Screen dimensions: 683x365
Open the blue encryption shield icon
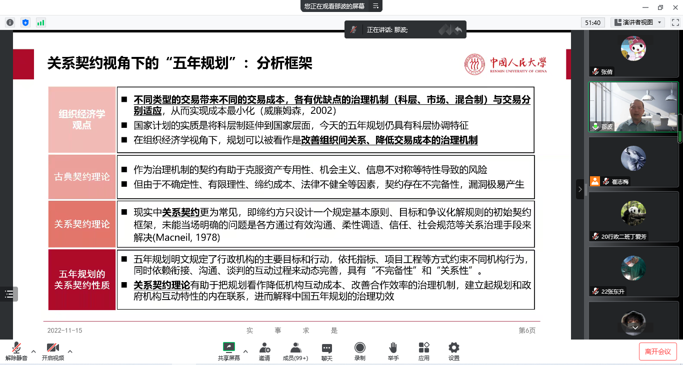pyautogui.click(x=25, y=22)
